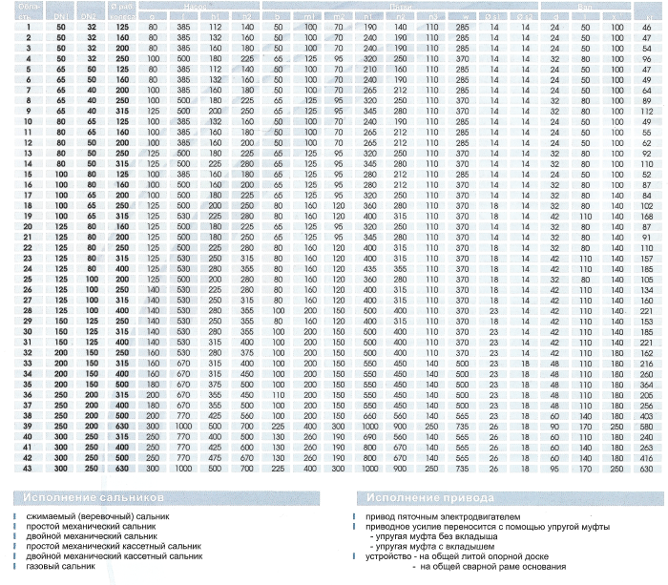Viewport: 668px width, 585px height.
Task: Select '- упругая муфта без вкладыша'
Action: coord(433,536)
